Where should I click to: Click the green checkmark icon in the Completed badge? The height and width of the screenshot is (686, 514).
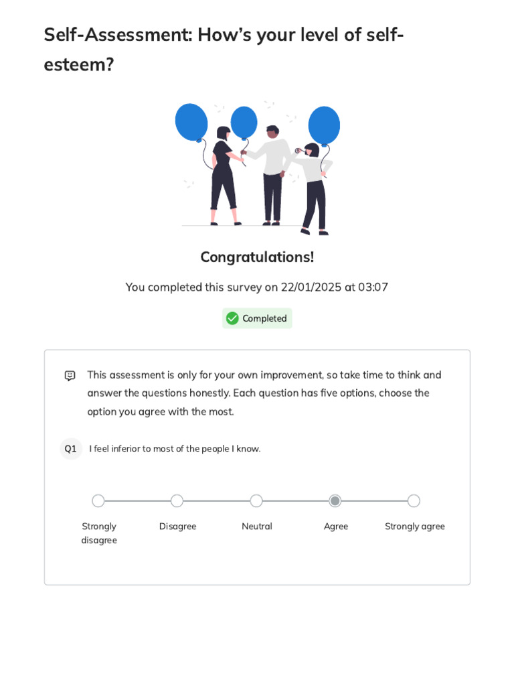tap(232, 318)
